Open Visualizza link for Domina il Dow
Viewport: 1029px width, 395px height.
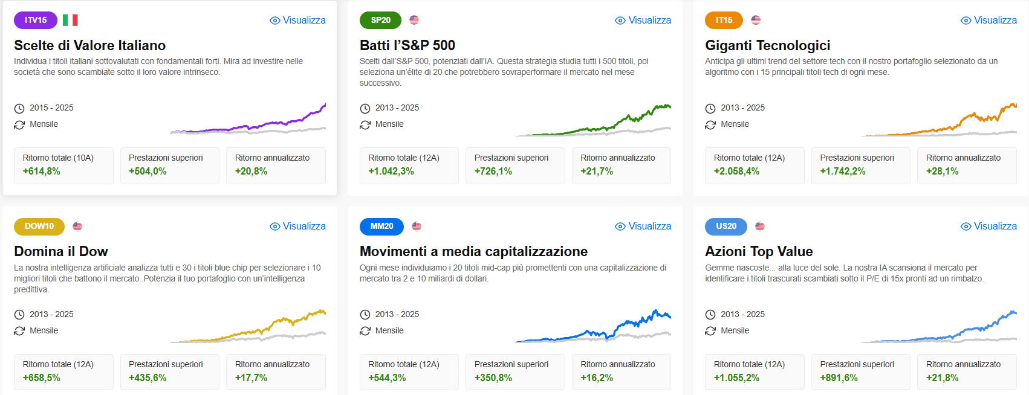coord(297,226)
